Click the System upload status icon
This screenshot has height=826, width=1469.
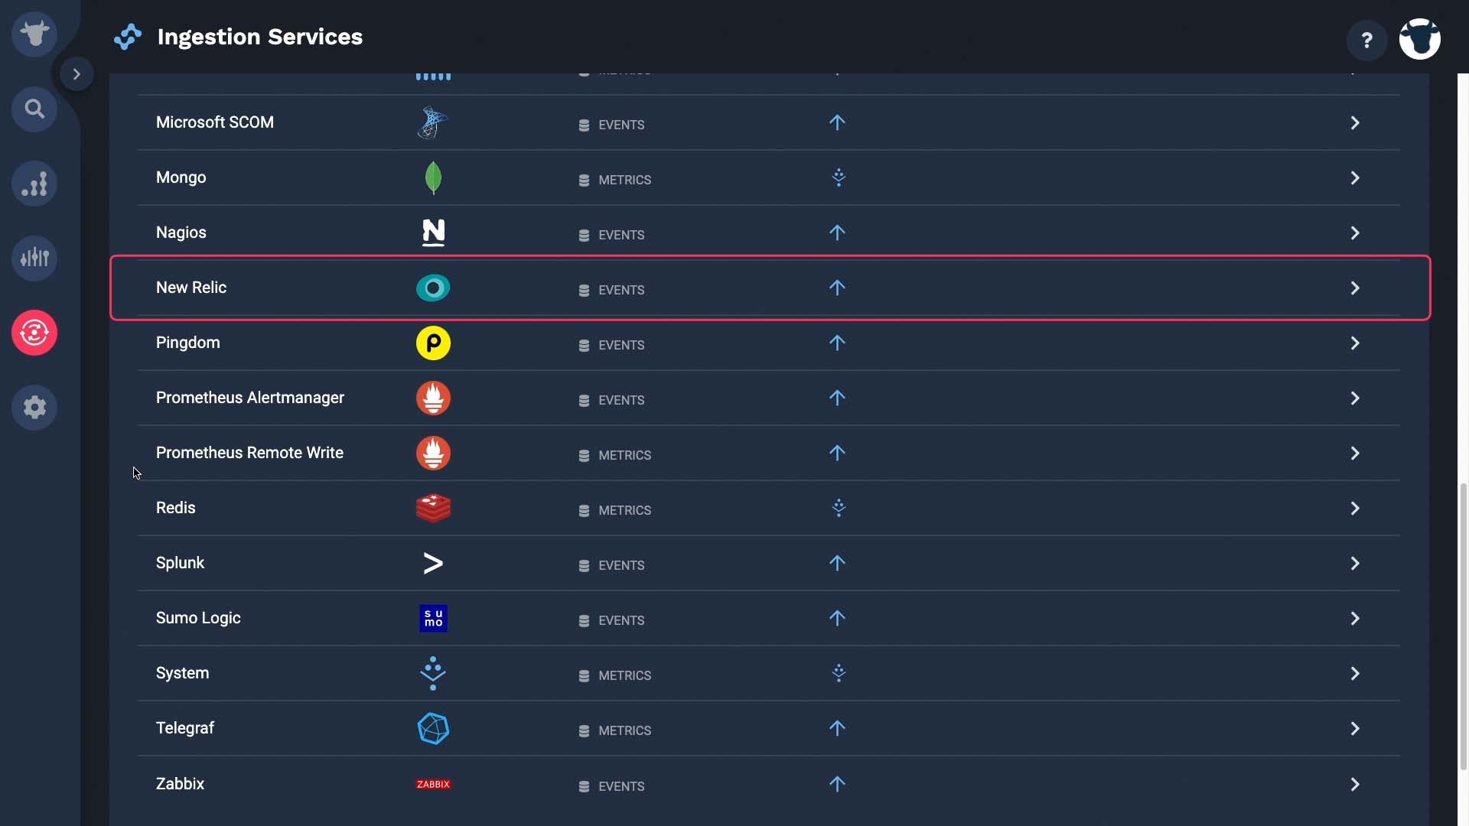click(x=839, y=673)
